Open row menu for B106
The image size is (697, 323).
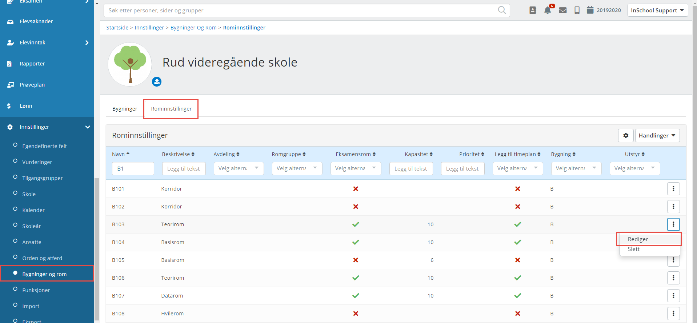673,278
